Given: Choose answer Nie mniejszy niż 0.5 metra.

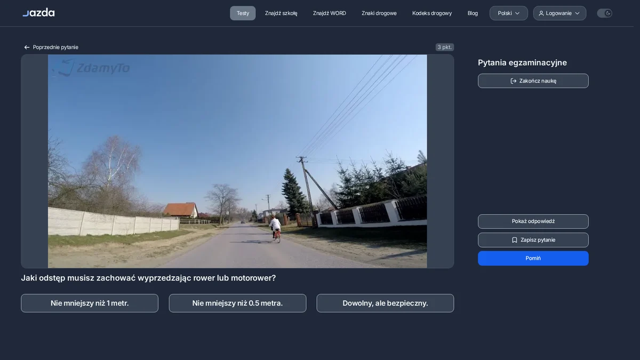Looking at the screenshot, I should tap(237, 303).
